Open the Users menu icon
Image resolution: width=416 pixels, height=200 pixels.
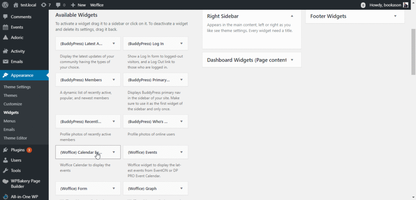click(x=5, y=160)
